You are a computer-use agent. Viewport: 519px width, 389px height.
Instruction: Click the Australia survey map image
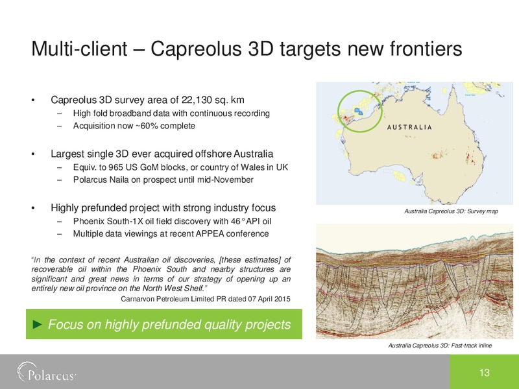click(x=415, y=143)
